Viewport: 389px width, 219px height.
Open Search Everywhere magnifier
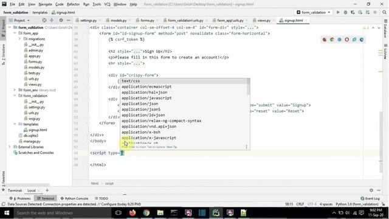coord(384,12)
